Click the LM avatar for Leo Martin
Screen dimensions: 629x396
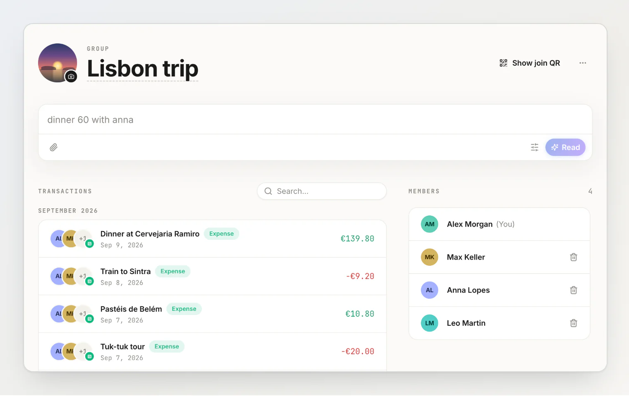pos(430,323)
